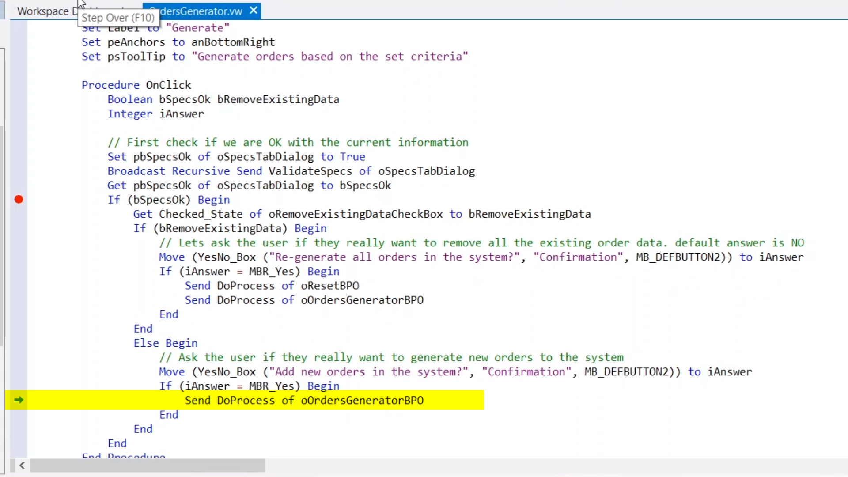Click the yellow current-statement arrow indicator
This screenshot has width=848, height=477.
click(x=19, y=400)
